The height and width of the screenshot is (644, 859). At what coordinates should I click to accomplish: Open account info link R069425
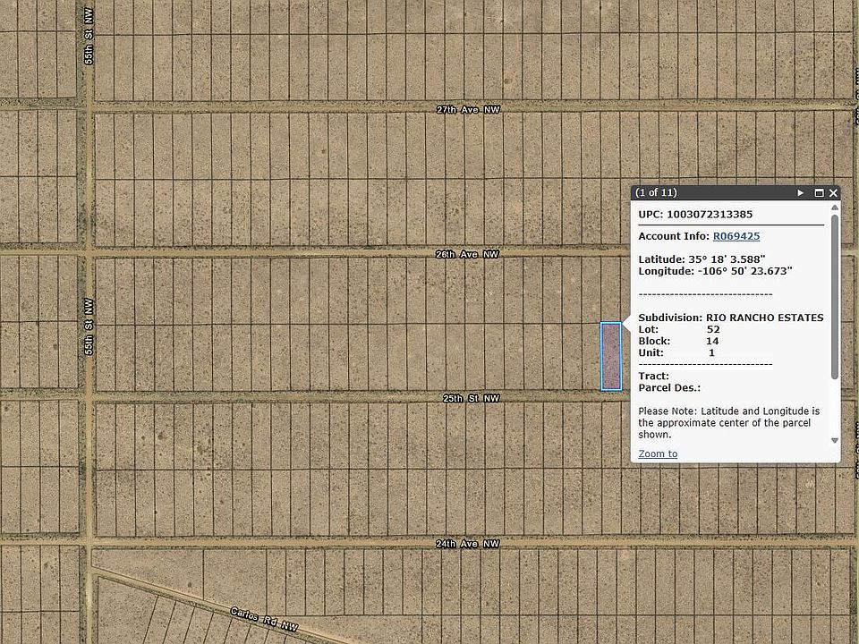[736, 236]
